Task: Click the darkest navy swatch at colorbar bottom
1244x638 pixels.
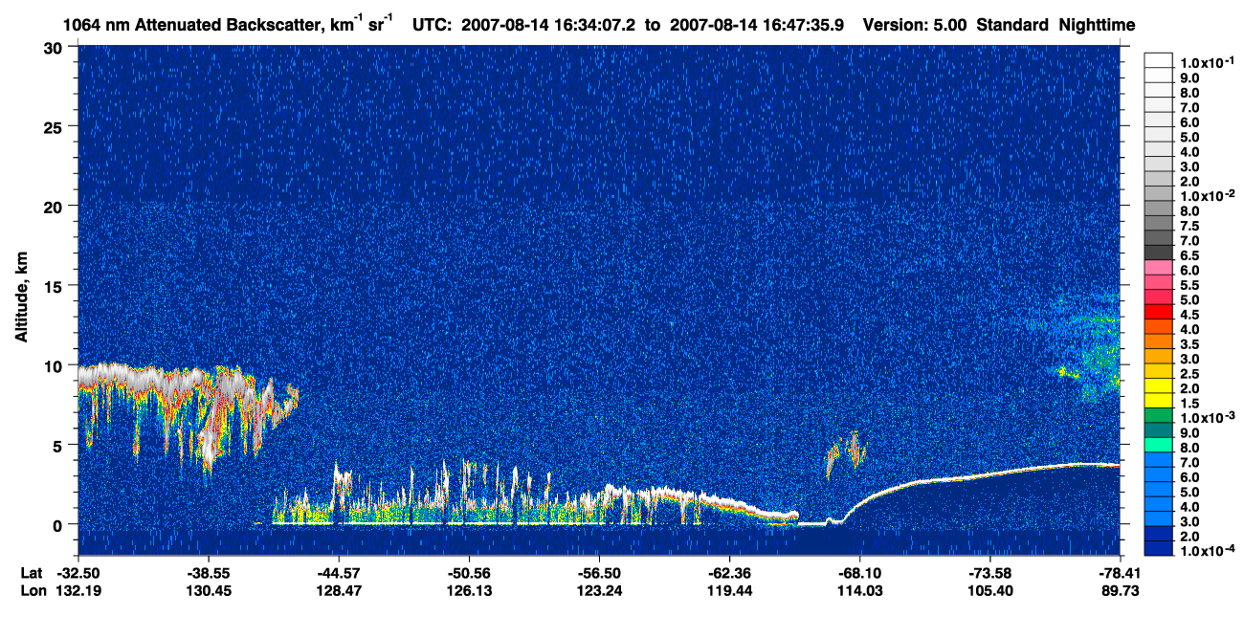Action: coord(1158,549)
